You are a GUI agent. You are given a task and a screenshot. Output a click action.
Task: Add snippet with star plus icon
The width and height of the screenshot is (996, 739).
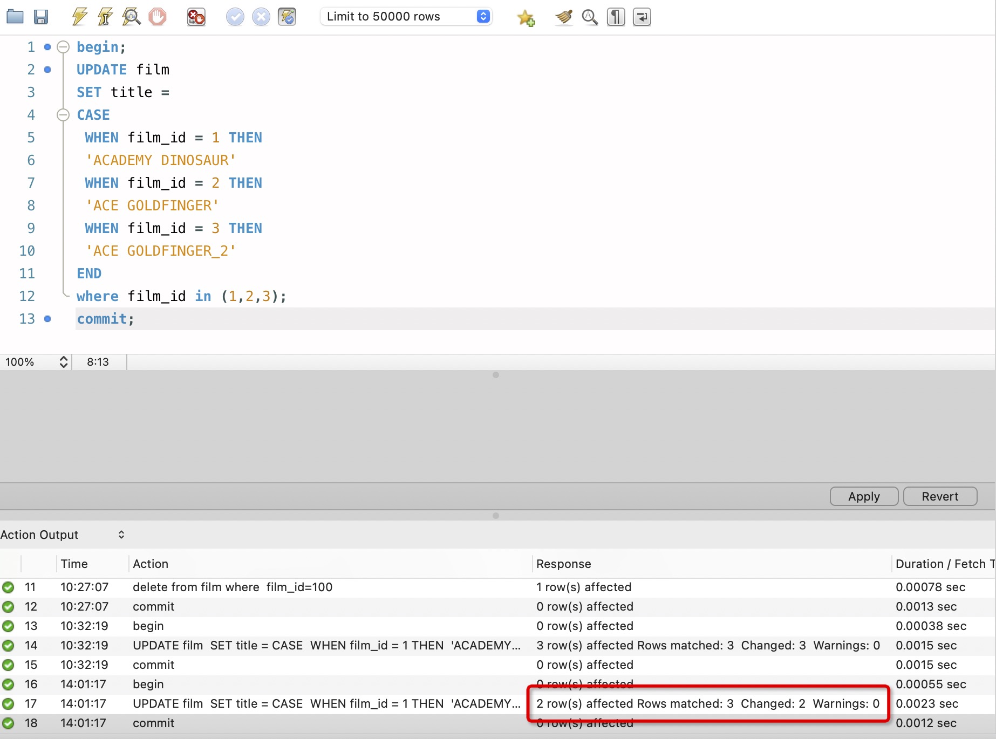tap(526, 18)
